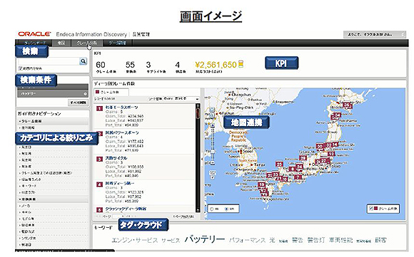Click the search magnifier icon
Screen dimensions: 414x257
point(84,61)
